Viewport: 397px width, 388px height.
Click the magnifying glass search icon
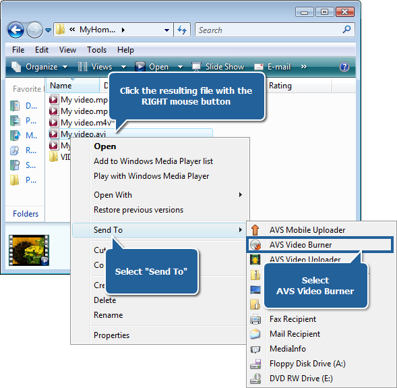[x=346, y=30]
